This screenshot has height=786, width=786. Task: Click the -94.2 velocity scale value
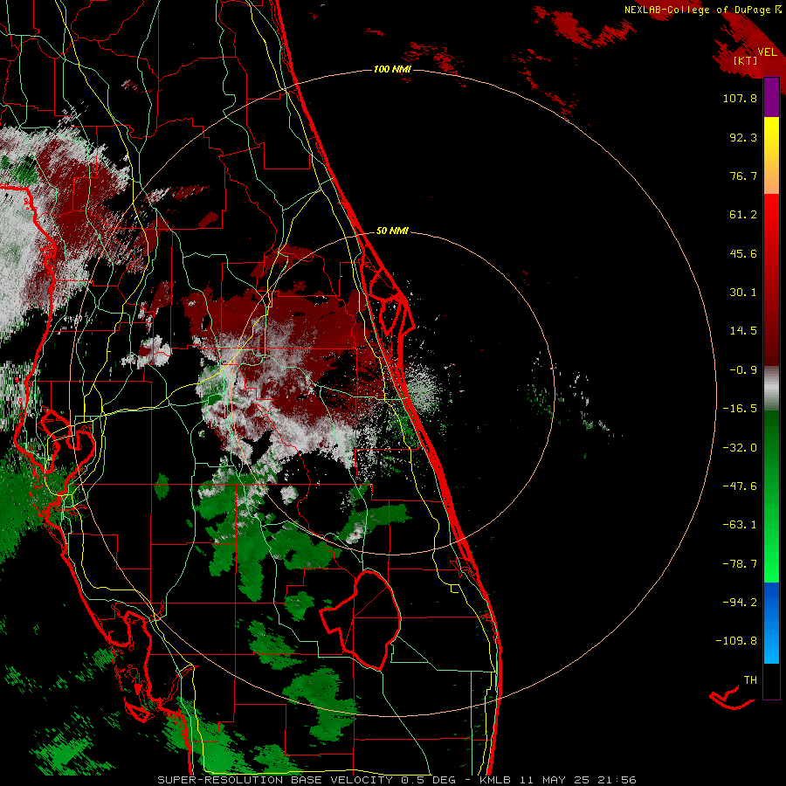[x=740, y=603]
